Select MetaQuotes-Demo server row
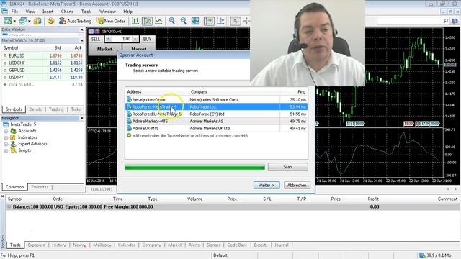This screenshot has height=259, width=461. click(216, 99)
